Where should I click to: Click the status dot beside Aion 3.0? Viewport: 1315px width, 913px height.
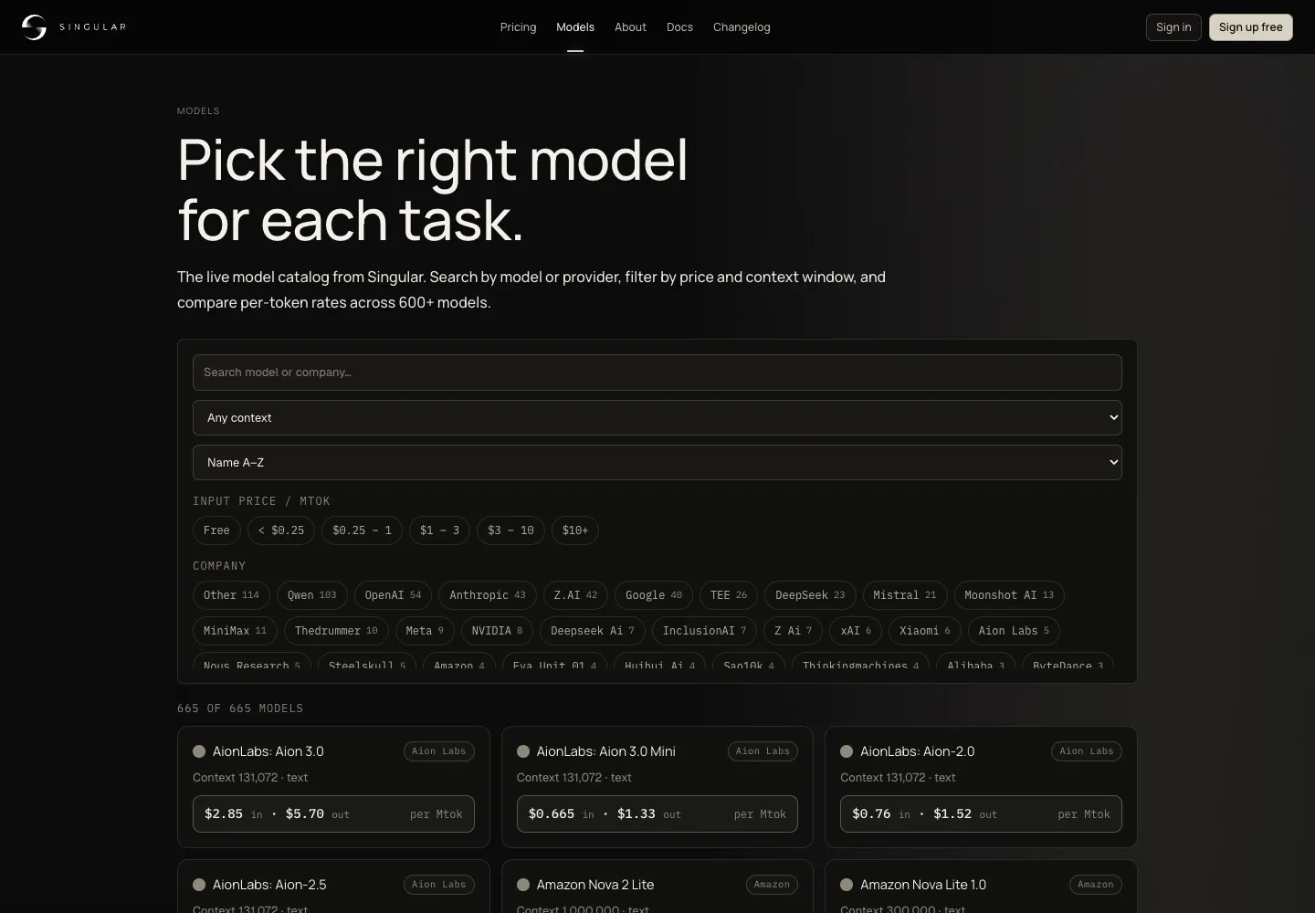(x=199, y=751)
